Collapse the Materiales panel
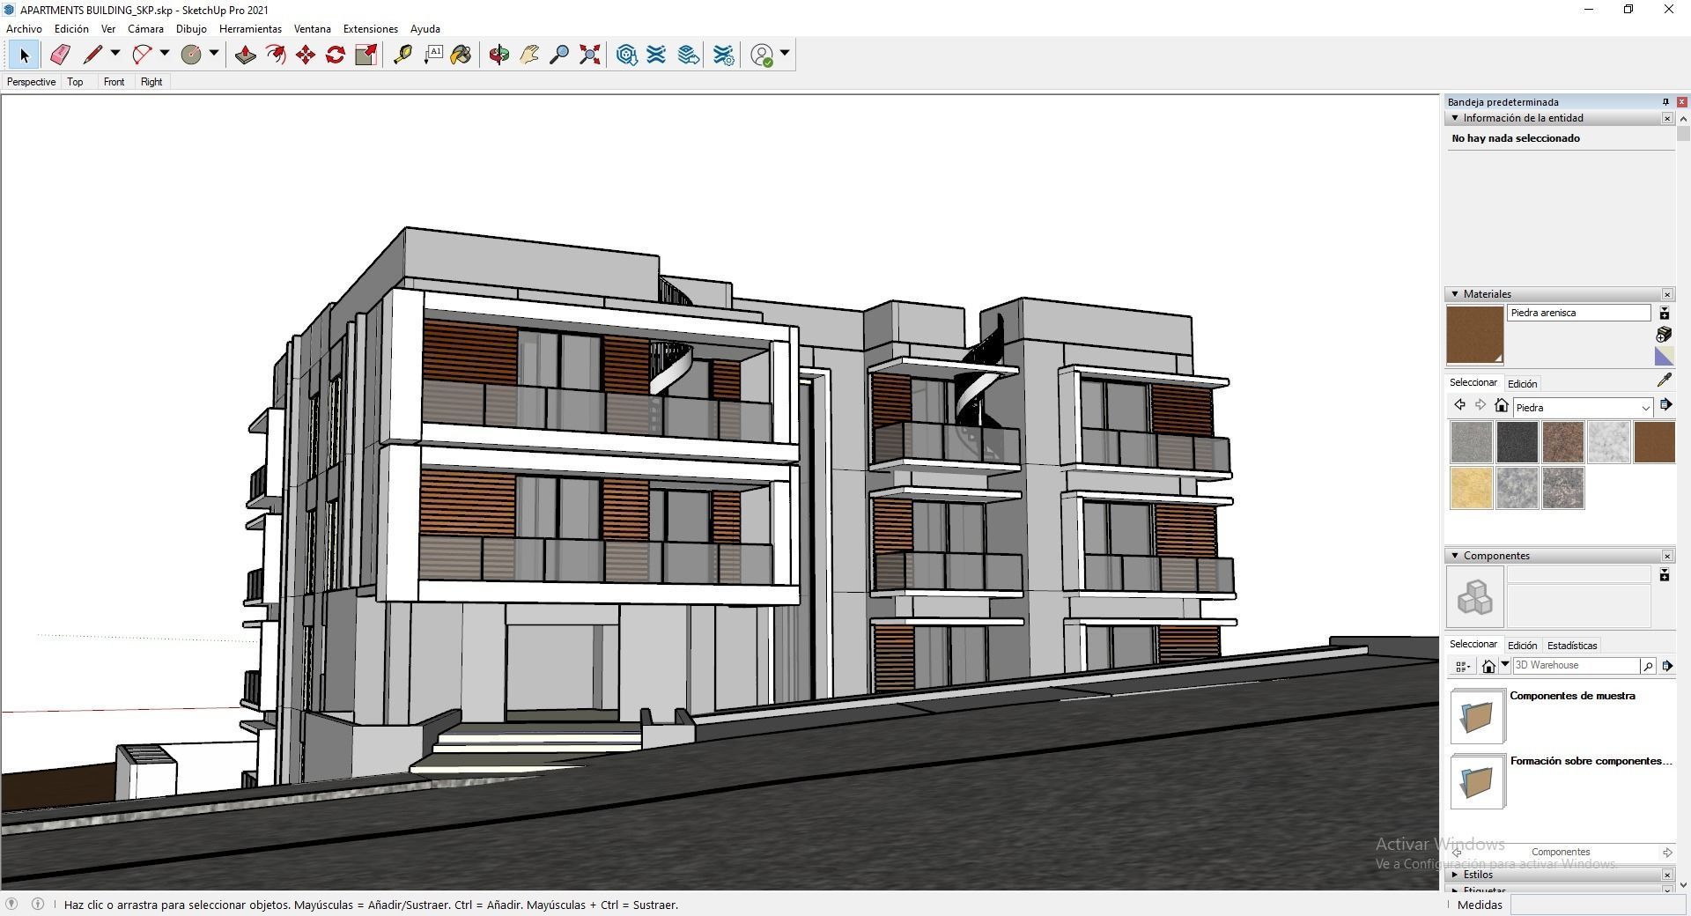1691x916 pixels. [x=1455, y=294]
